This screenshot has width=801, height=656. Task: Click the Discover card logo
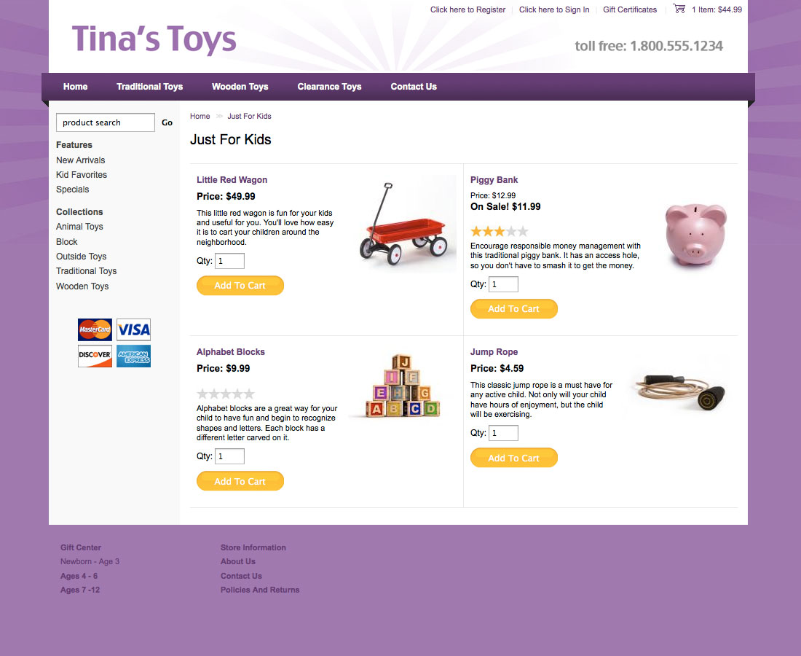[x=95, y=356]
